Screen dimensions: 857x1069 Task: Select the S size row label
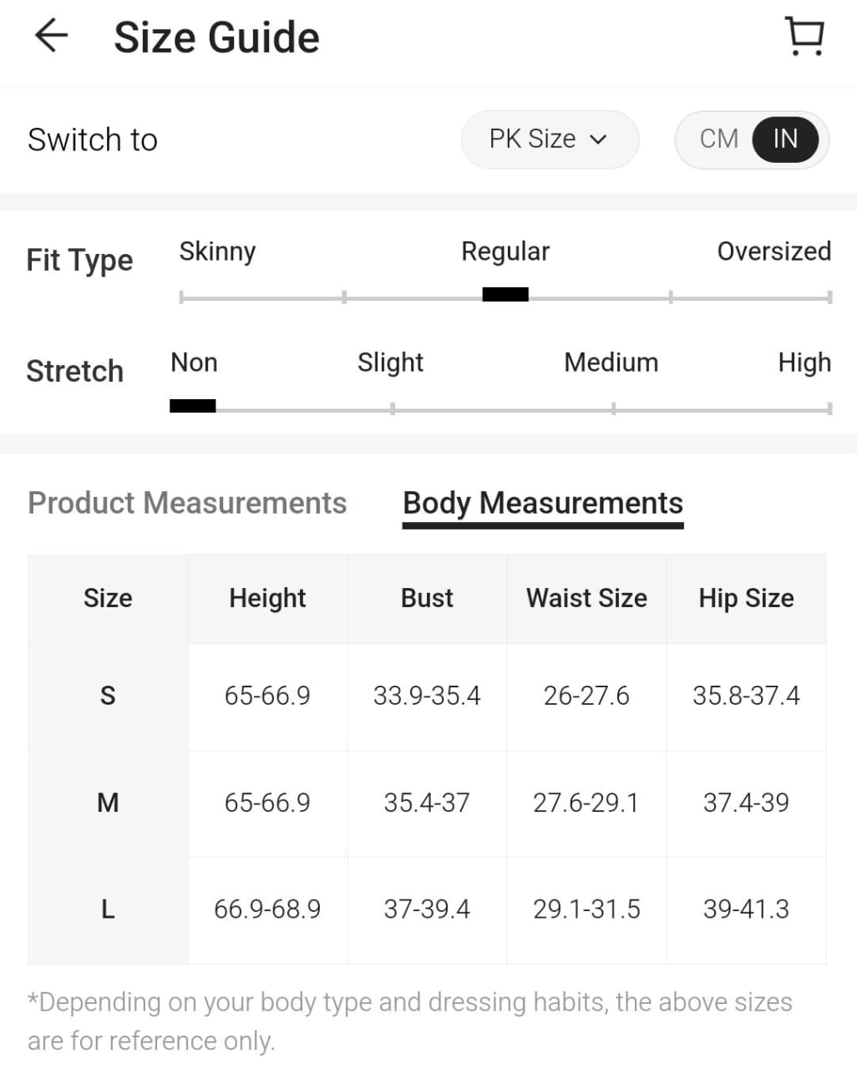[x=108, y=696]
